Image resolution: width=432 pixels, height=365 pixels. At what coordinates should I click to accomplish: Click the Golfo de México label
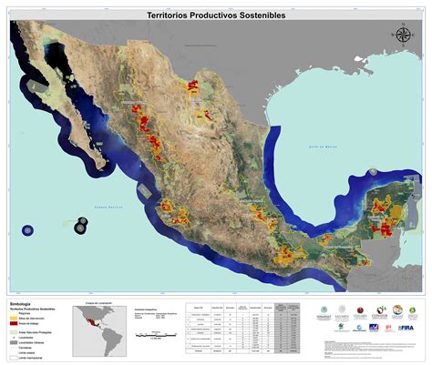pyautogui.click(x=323, y=147)
